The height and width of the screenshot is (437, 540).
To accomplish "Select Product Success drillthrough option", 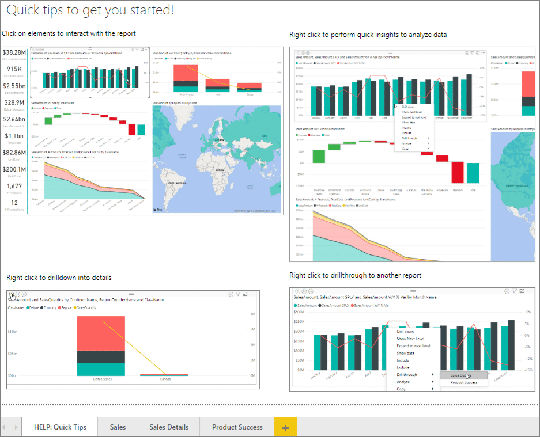I will tap(463, 382).
